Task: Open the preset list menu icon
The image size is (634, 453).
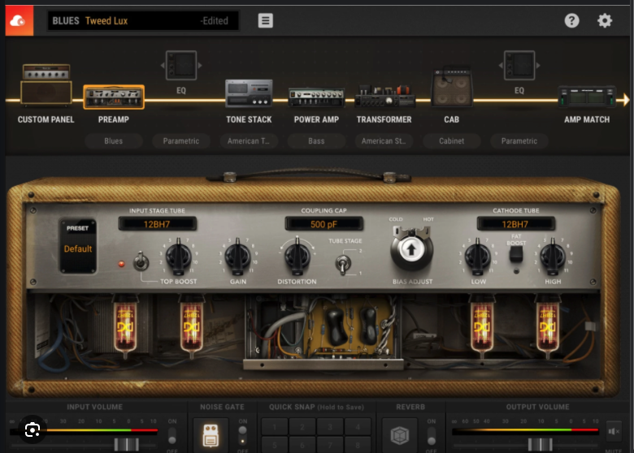Action: pyautogui.click(x=265, y=20)
